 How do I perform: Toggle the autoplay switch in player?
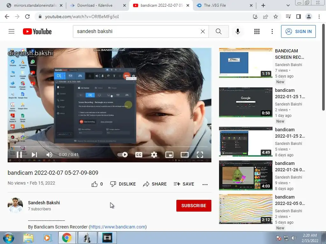123,155
